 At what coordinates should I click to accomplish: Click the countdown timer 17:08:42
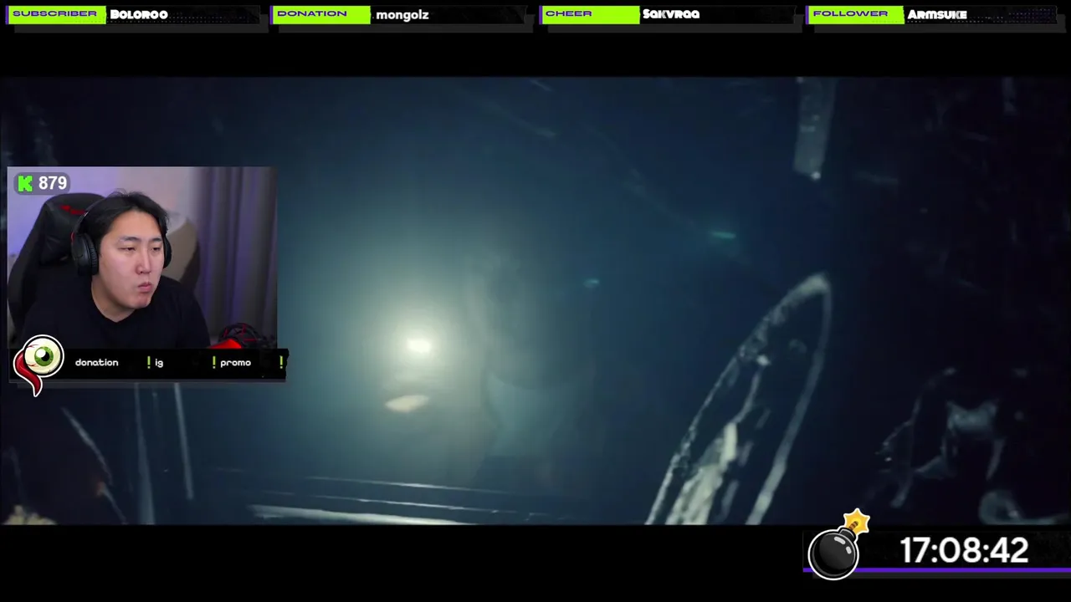[x=964, y=551]
